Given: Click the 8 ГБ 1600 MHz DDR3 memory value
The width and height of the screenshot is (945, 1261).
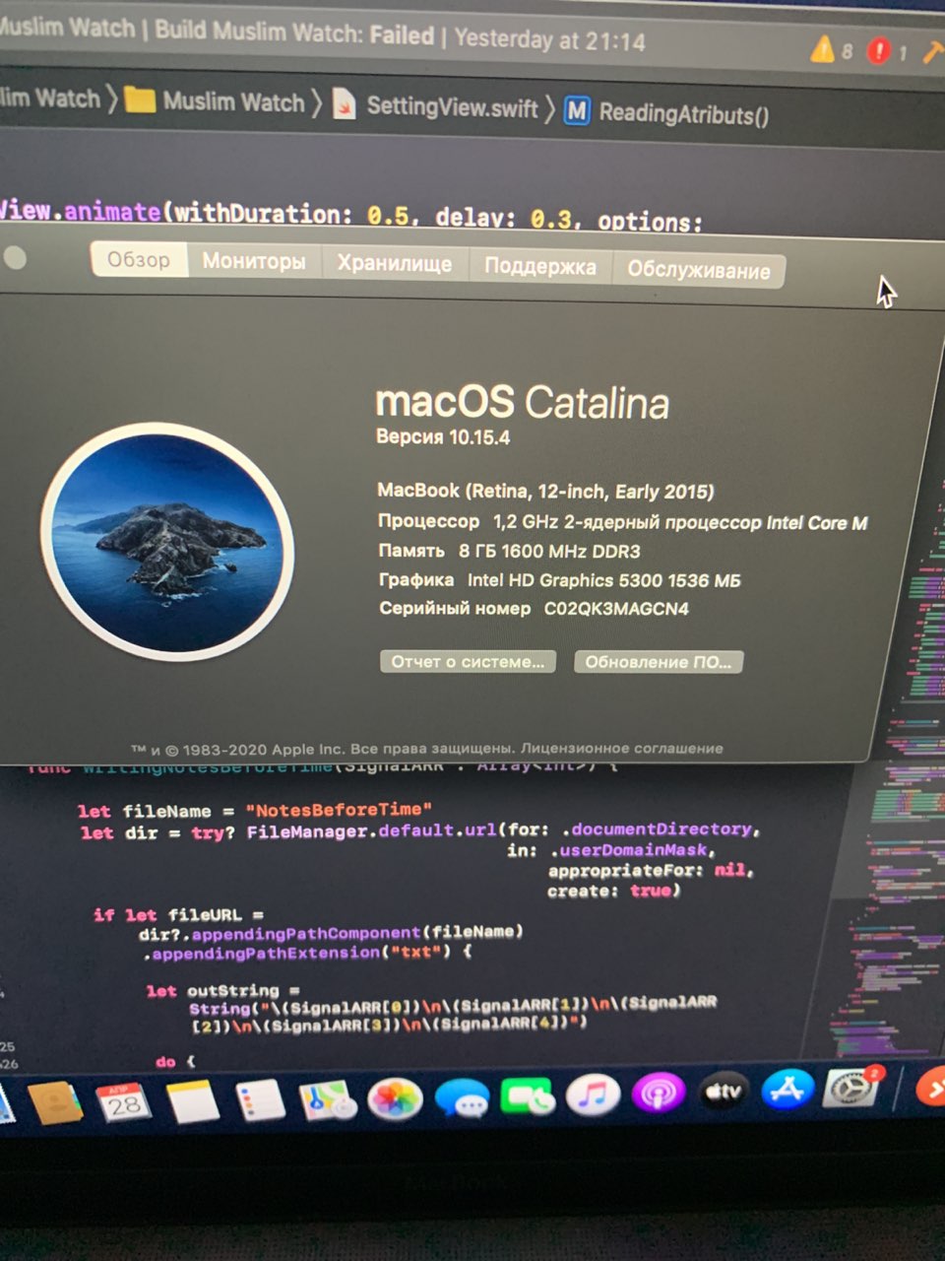Looking at the screenshot, I should click(x=549, y=551).
